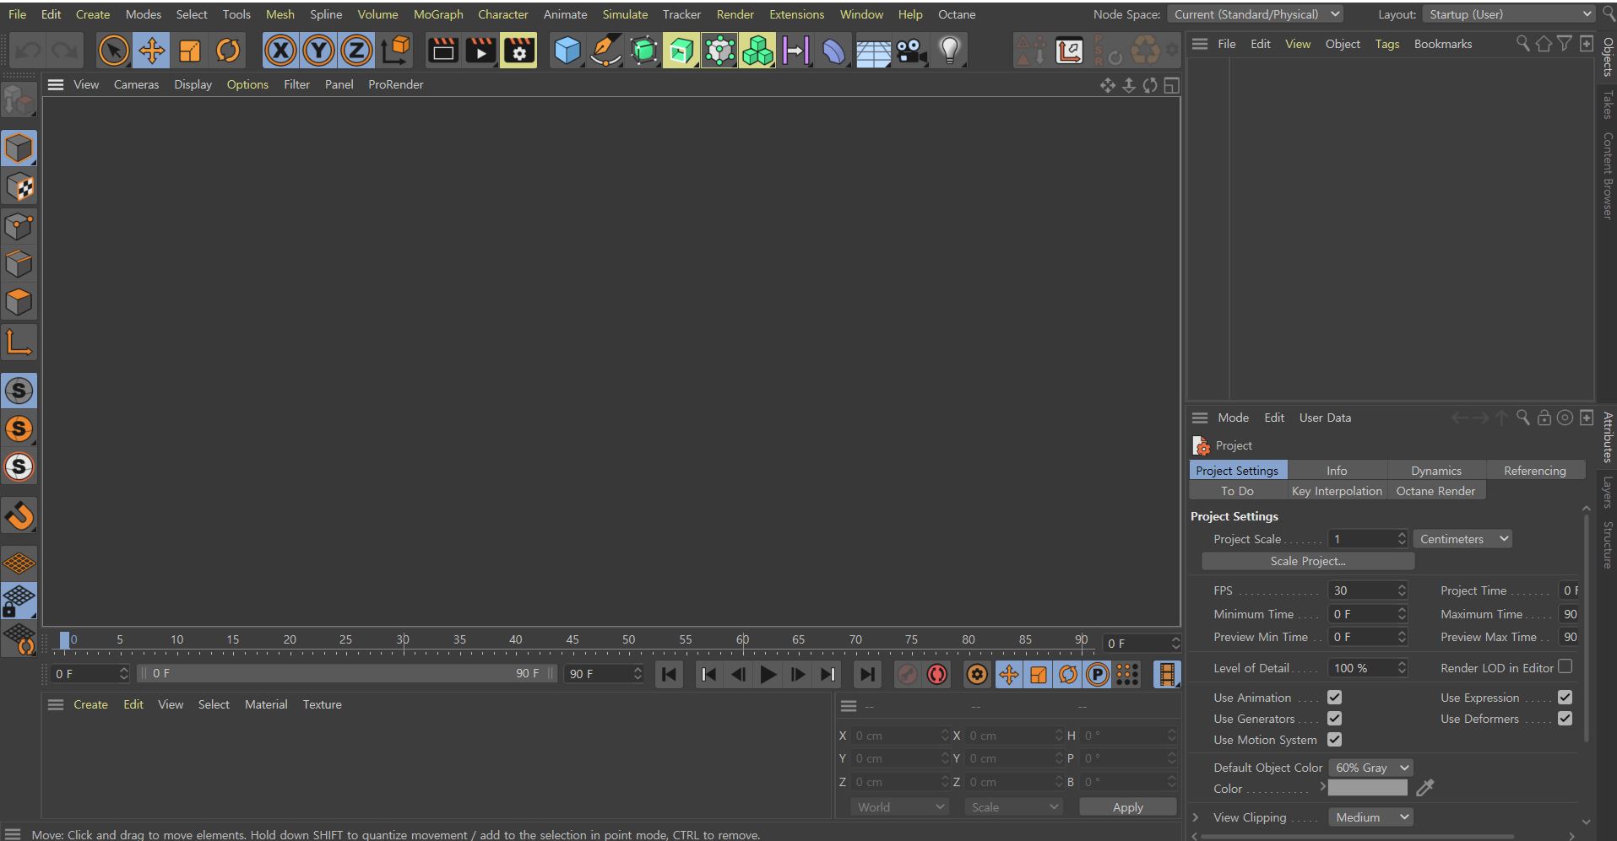This screenshot has height=841, width=1617.
Task: Disable the Use Animation checkbox
Action: point(1334,698)
